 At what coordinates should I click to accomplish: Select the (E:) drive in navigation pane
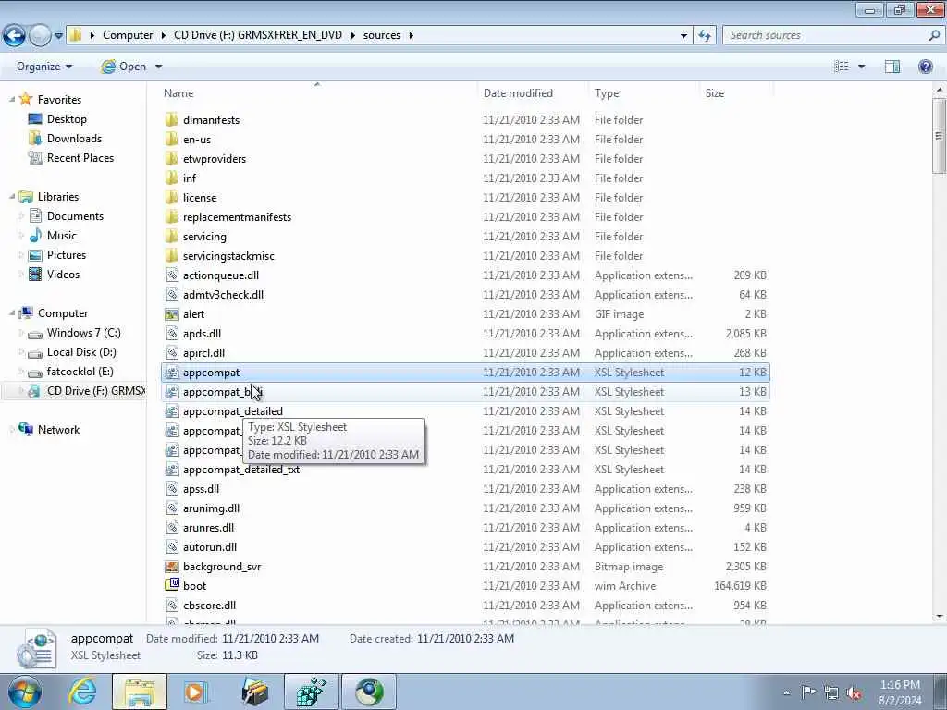(80, 372)
